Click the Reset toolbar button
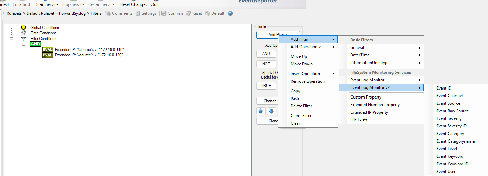 (194, 13)
